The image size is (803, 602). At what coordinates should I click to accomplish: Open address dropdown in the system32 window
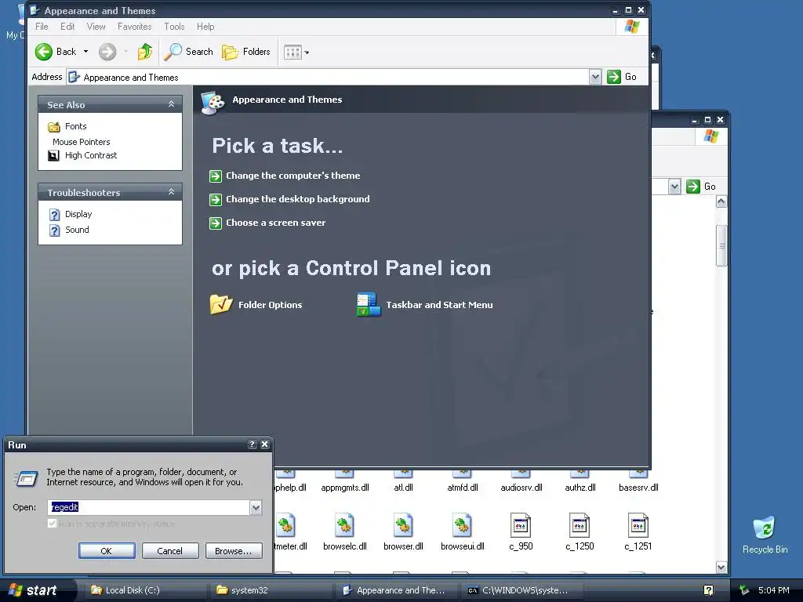pos(674,187)
